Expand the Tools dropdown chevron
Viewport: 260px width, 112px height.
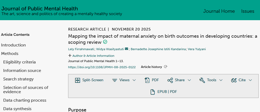pos(221,80)
